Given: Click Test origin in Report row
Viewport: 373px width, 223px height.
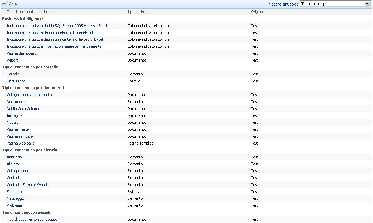Looking at the screenshot, I should pyautogui.click(x=255, y=60).
